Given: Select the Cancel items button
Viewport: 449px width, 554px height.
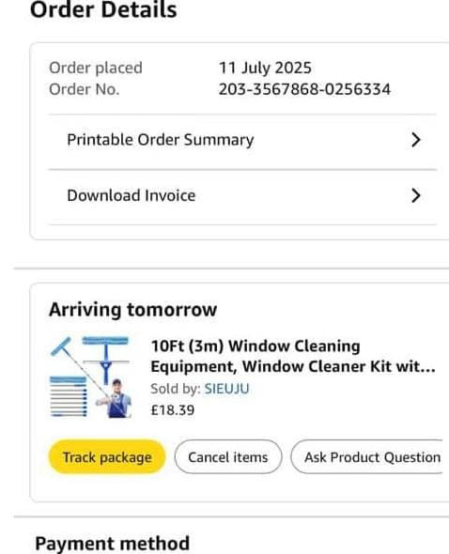Looking at the screenshot, I should (x=228, y=457).
